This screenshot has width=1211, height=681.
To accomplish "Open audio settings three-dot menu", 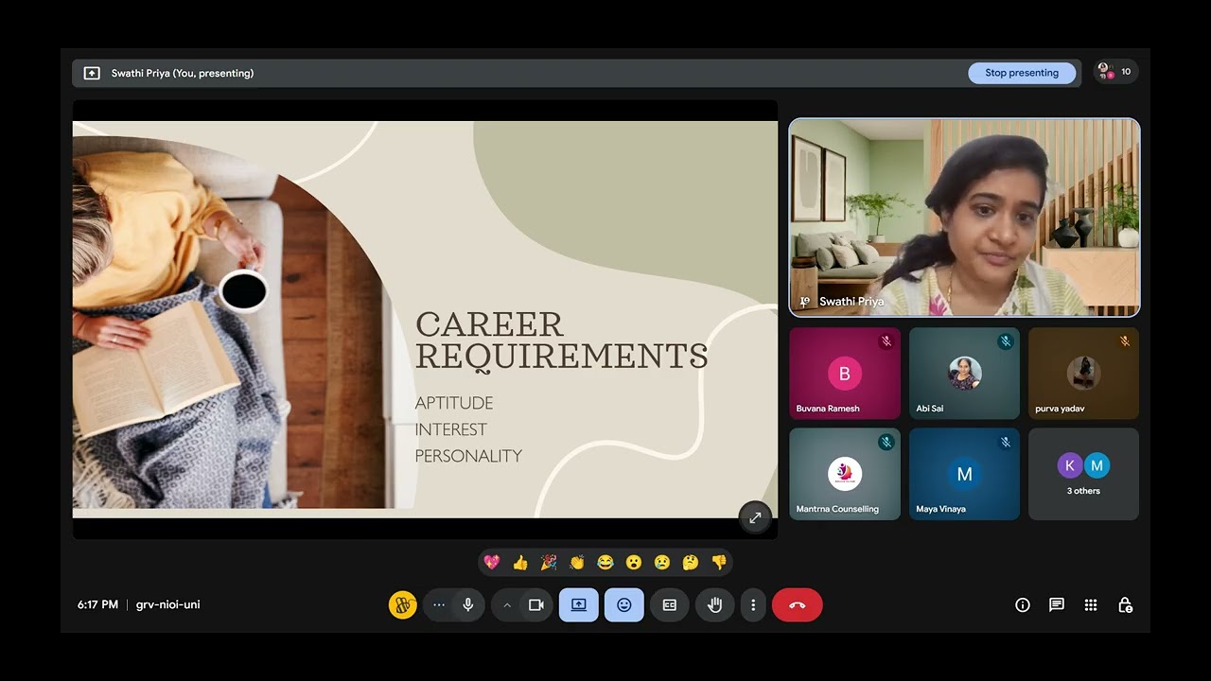I will [x=439, y=605].
